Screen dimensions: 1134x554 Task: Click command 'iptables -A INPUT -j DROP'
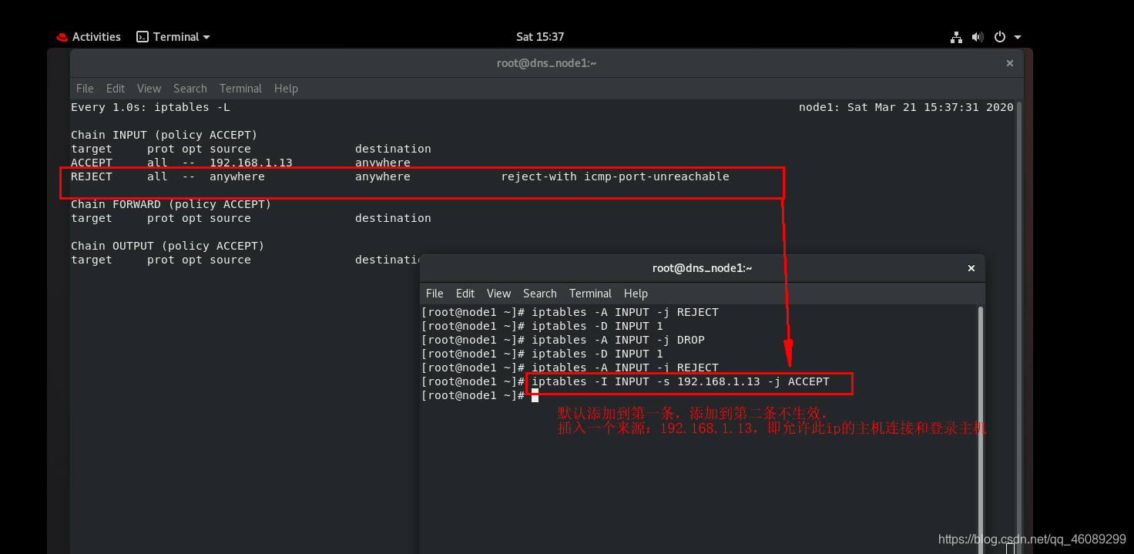(618, 340)
